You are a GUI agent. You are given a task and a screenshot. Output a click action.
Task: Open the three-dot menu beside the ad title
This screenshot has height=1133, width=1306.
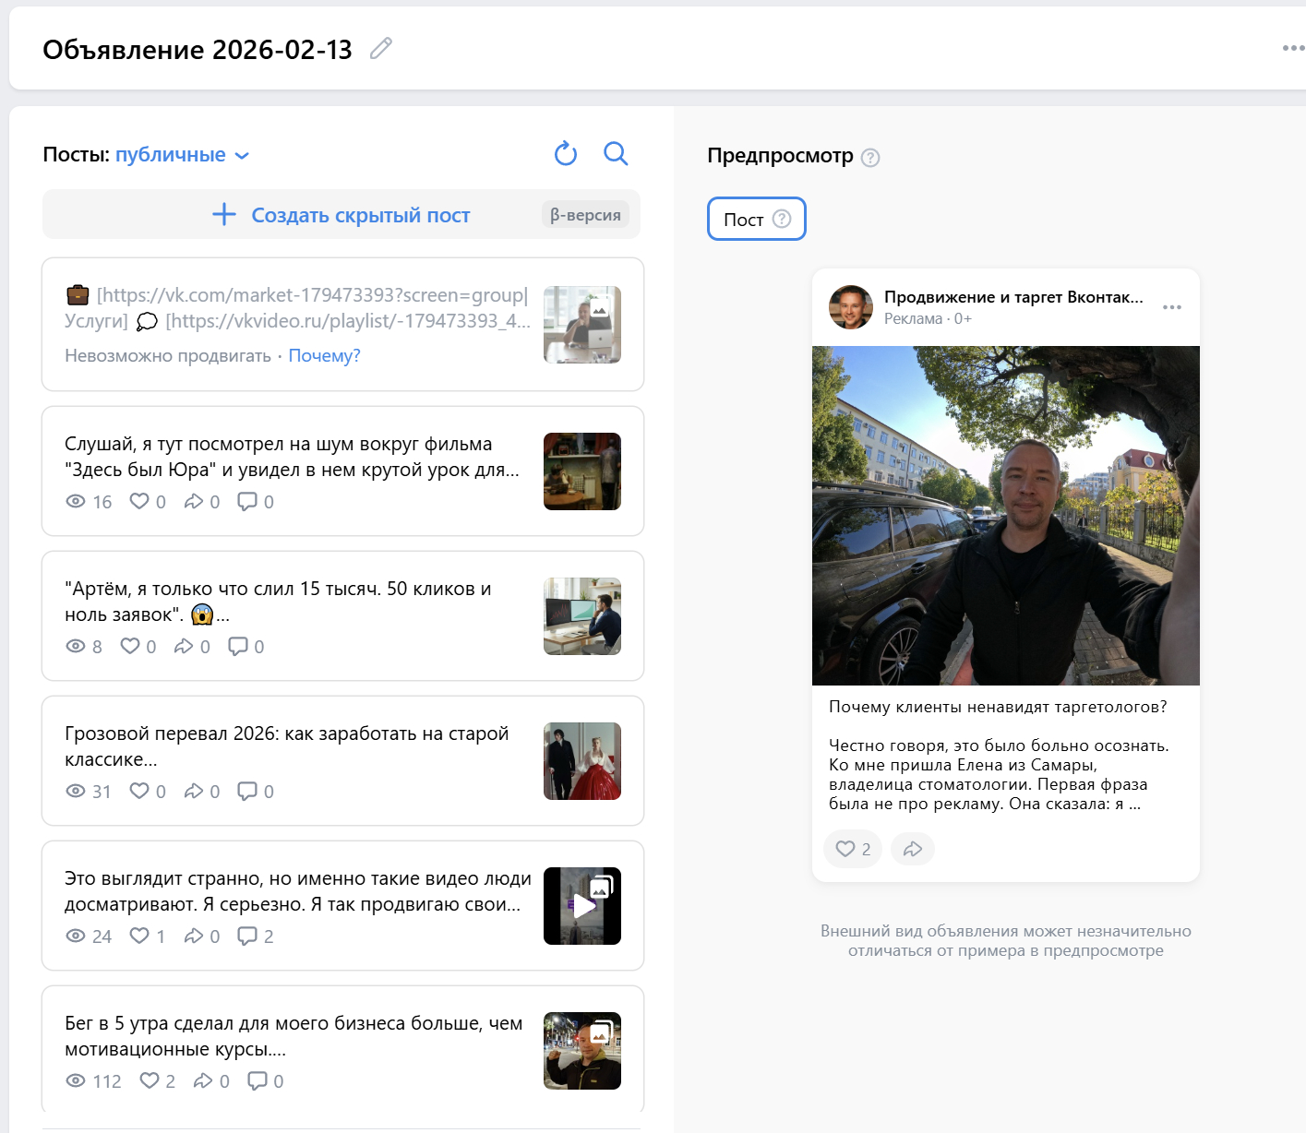[1294, 48]
